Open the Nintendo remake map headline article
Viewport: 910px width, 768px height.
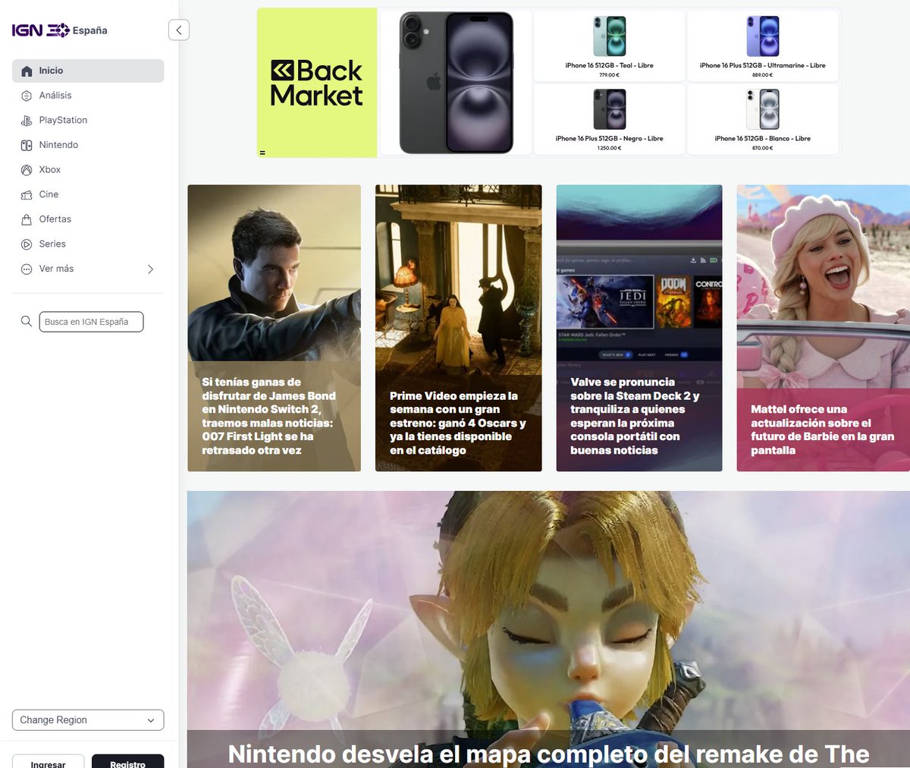[x=548, y=630]
